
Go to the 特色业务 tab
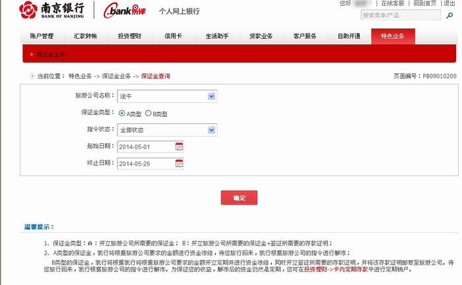pos(393,37)
